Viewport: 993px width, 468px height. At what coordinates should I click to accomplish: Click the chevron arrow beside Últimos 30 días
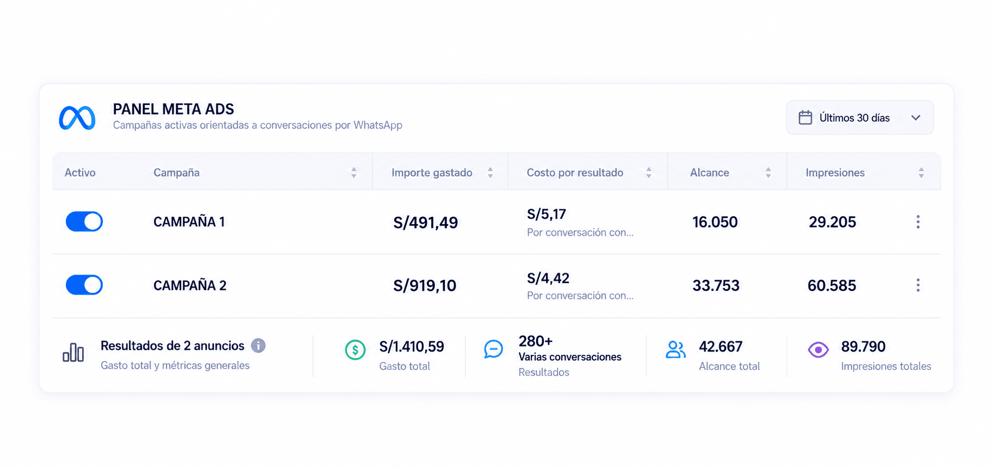click(x=916, y=118)
